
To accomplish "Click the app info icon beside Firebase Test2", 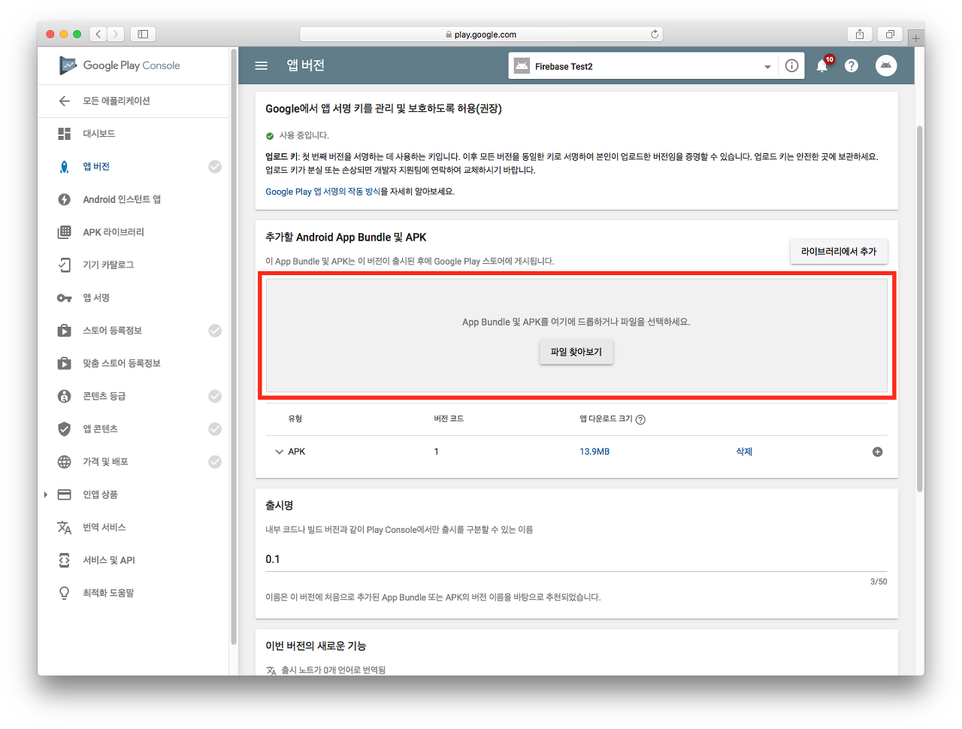I will click(x=791, y=66).
